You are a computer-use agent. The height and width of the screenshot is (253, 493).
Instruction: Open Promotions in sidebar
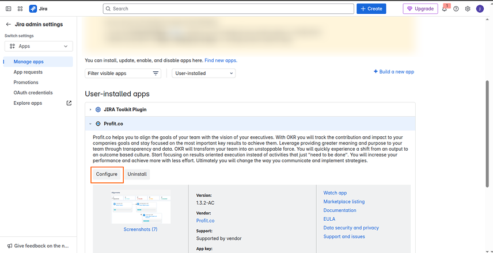[26, 82]
